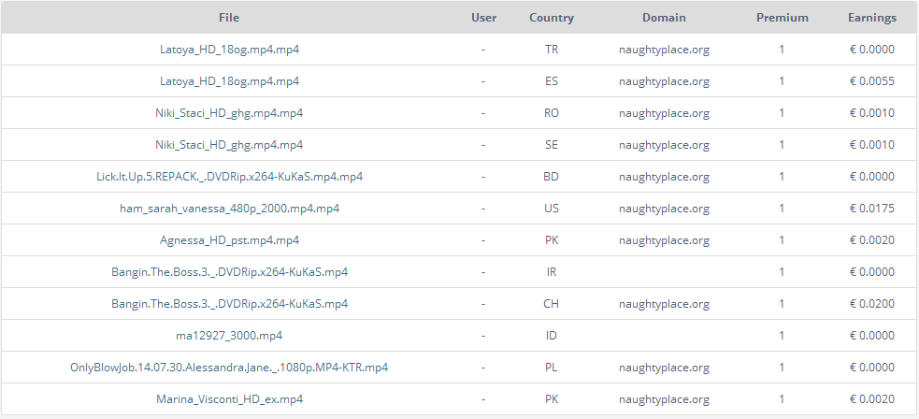Click the € 0.0175 earnings value

pos(871,209)
